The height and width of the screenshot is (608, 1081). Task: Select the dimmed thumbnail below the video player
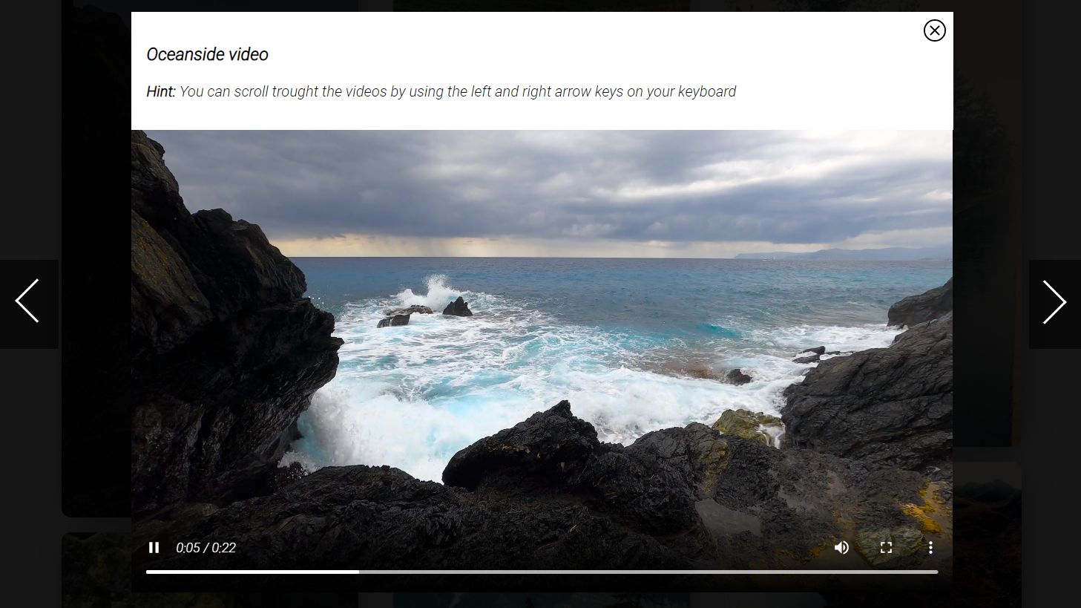[542, 600]
